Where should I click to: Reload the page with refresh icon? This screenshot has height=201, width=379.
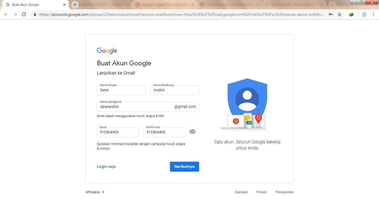point(24,14)
